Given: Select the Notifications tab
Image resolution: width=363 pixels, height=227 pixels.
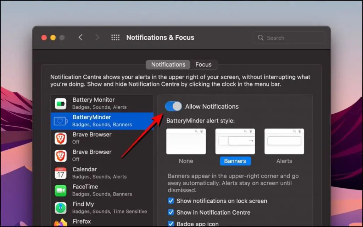Looking at the screenshot, I should 168,64.
